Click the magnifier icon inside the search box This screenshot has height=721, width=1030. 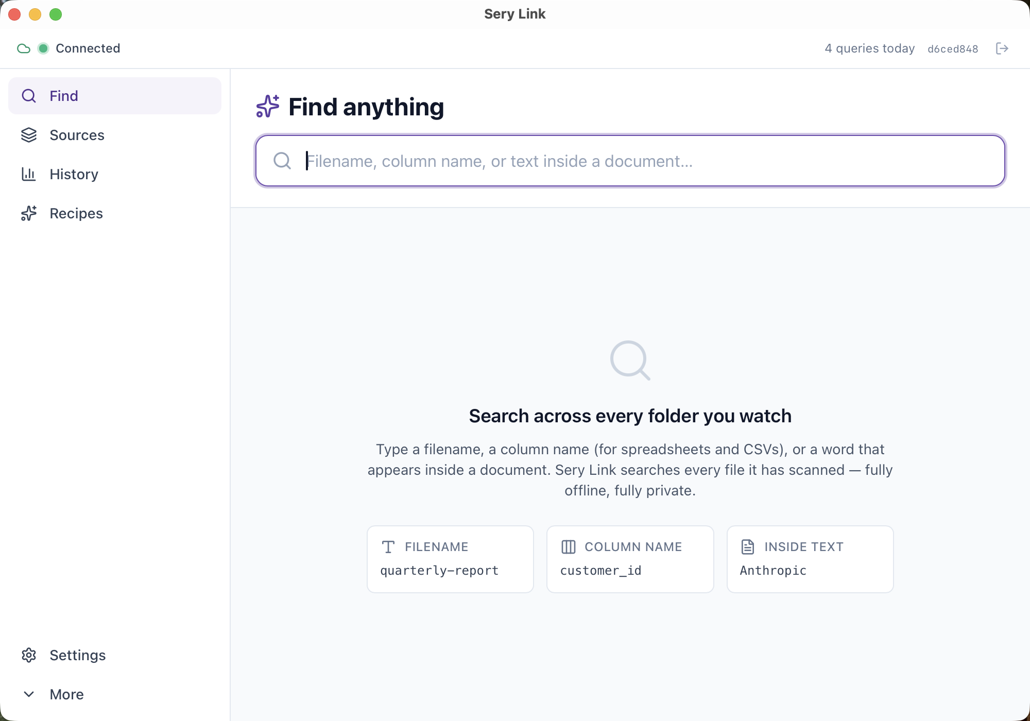tap(282, 161)
